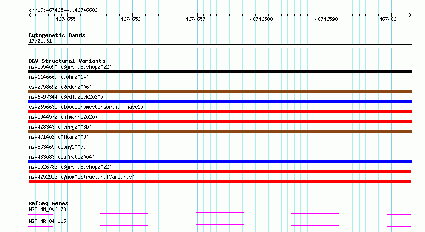Click the thin purple line of nsv1146669
This screenshot has height=232, width=425.
coord(220,81)
